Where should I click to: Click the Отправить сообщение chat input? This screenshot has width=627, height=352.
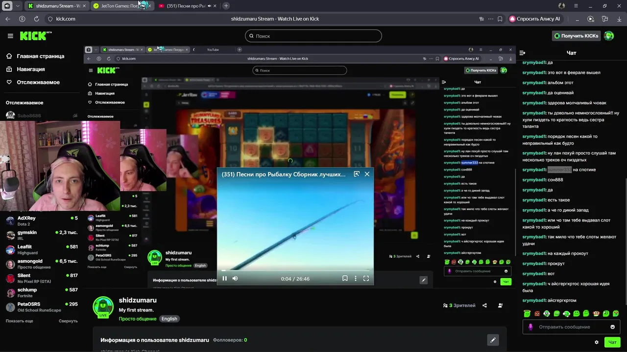point(571,327)
